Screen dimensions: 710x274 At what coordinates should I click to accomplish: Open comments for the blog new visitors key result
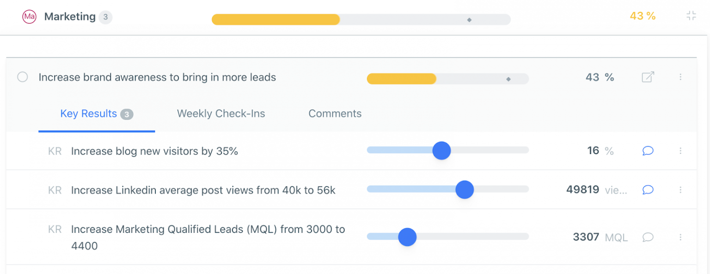(648, 151)
